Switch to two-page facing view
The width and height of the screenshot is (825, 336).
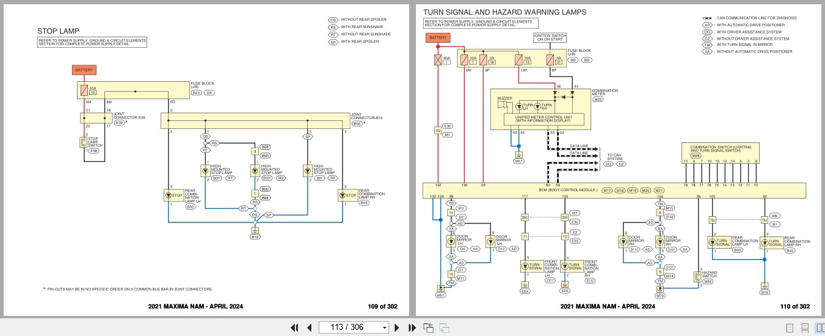pos(819,328)
